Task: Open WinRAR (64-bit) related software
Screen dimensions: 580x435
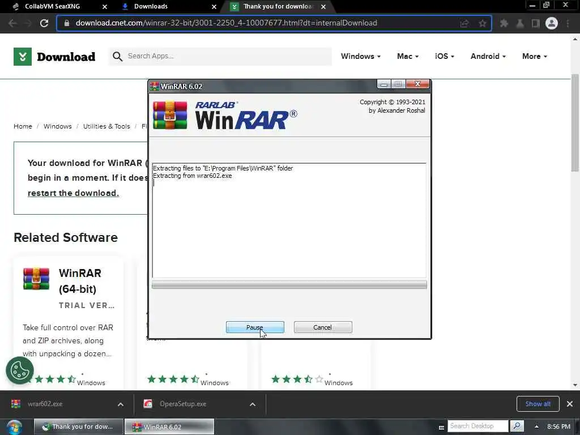Action: (x=80, y=281)
